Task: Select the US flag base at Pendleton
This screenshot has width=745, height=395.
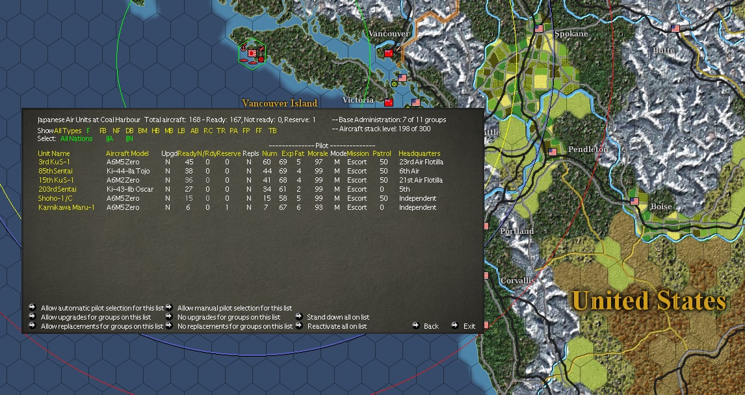Action: 552,152
